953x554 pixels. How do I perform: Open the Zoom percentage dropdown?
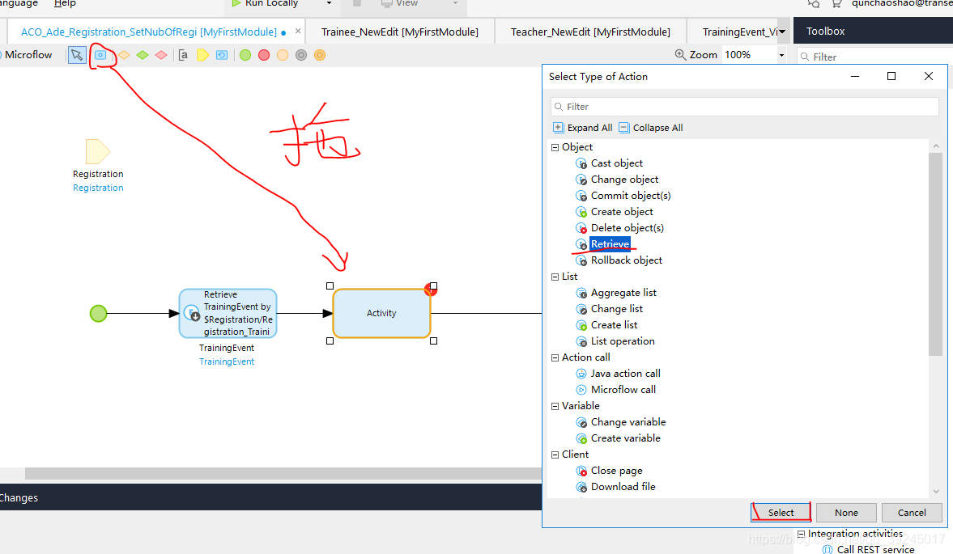pos(781,55)
